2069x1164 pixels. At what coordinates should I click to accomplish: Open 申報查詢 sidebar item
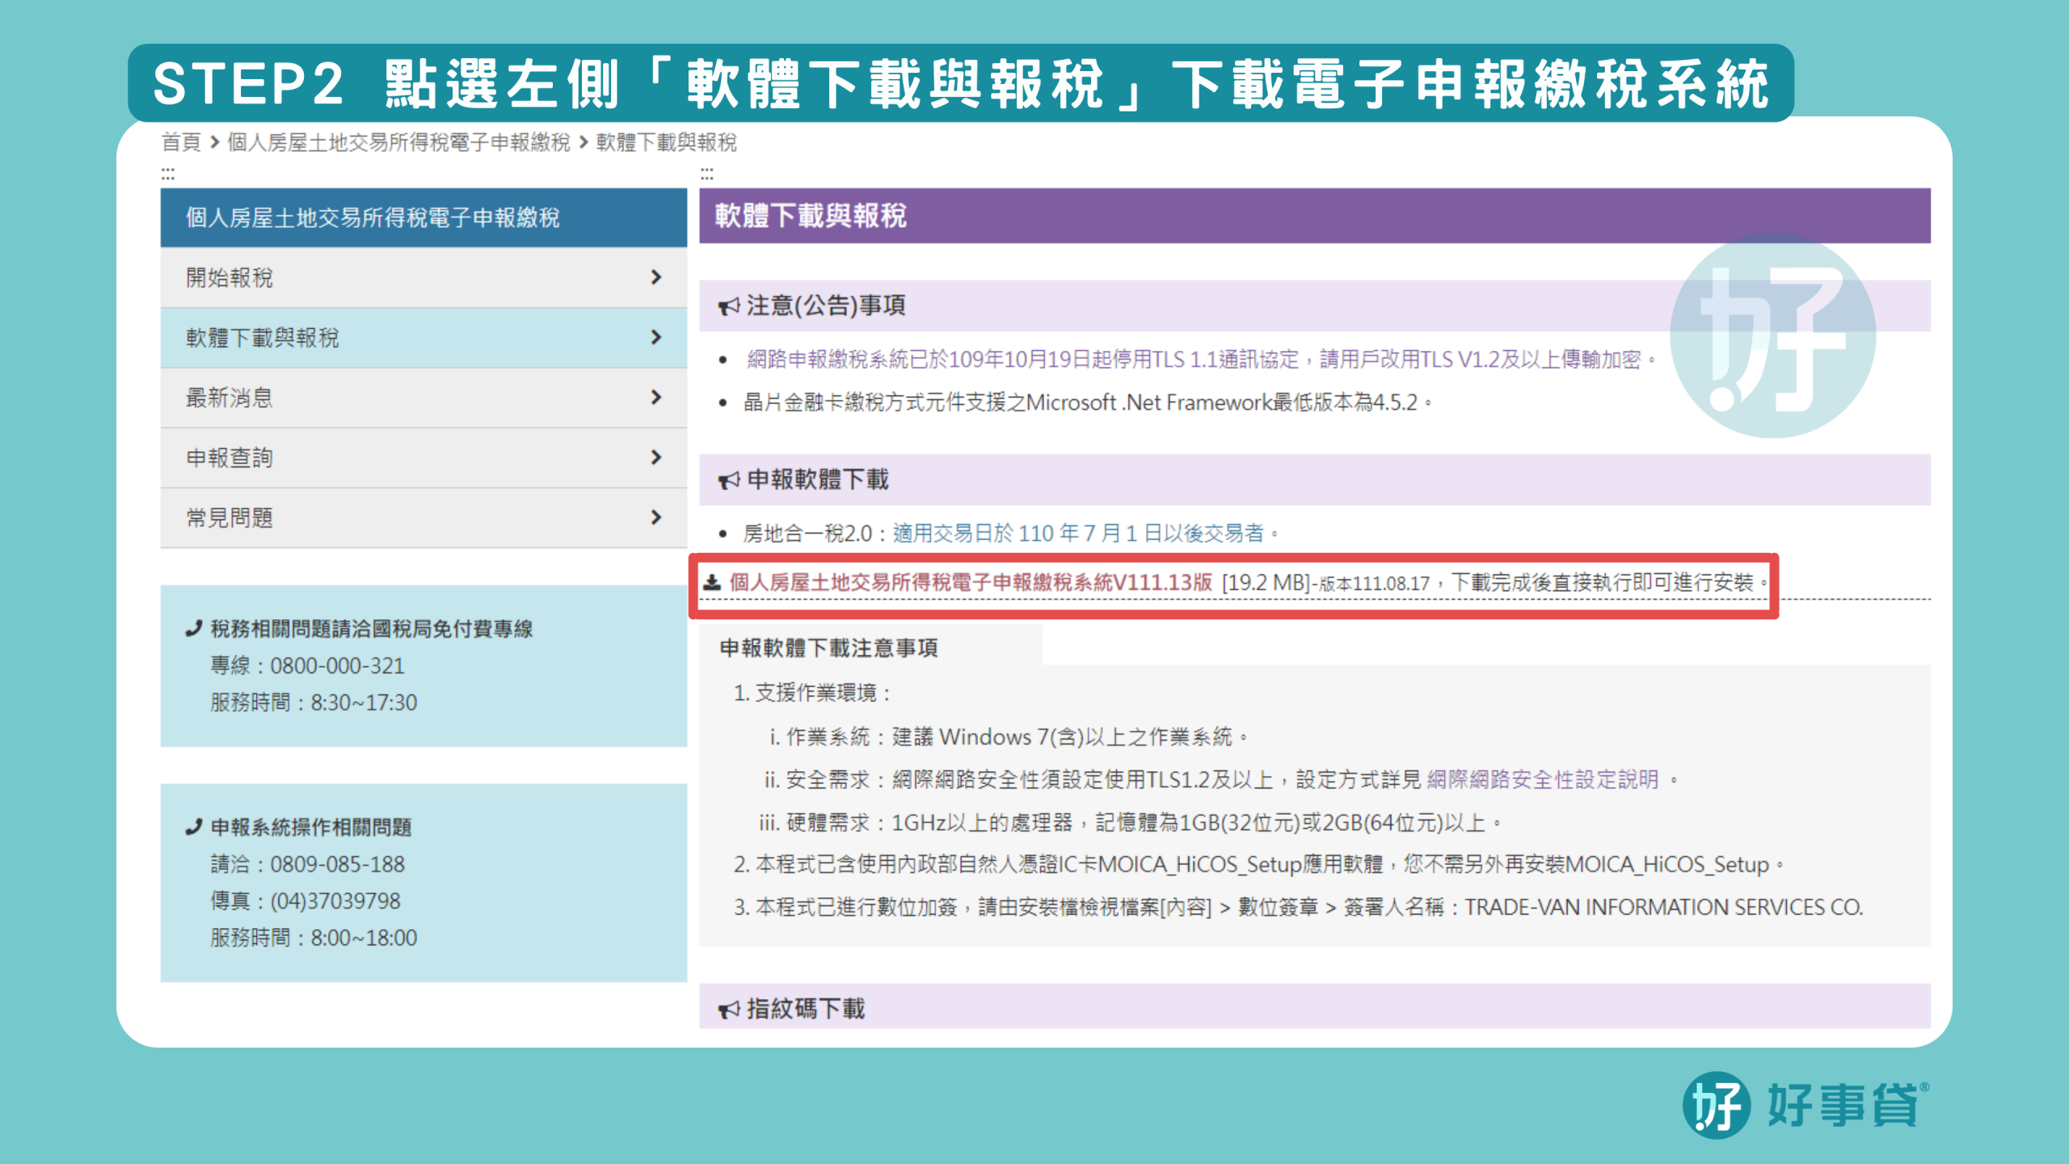[x=423, y=458]
